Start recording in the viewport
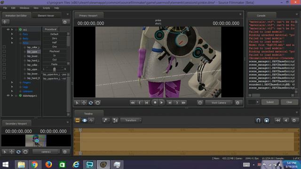 [x=155, y=103]
